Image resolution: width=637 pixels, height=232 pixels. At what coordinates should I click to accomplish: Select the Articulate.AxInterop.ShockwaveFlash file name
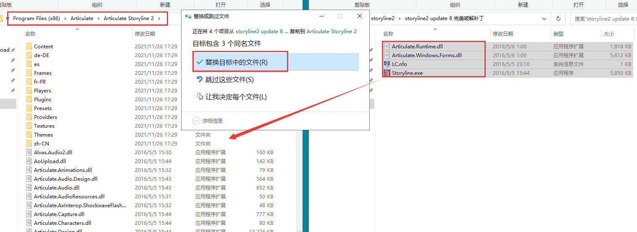(x=80, y=205)
